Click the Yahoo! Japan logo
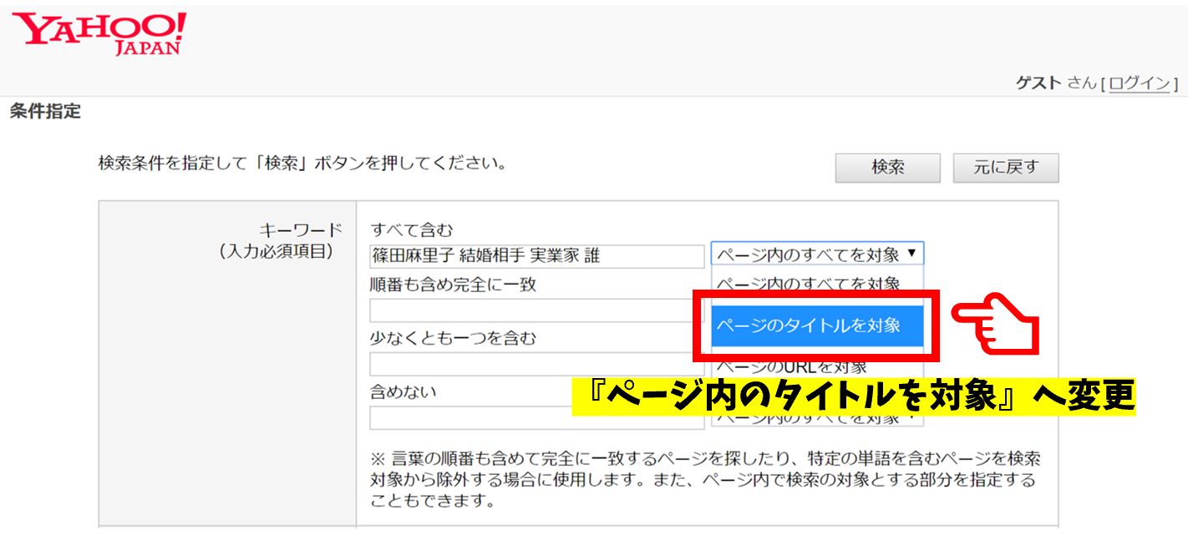This screenshot has width=1188, height=540. tap(99, 33)
